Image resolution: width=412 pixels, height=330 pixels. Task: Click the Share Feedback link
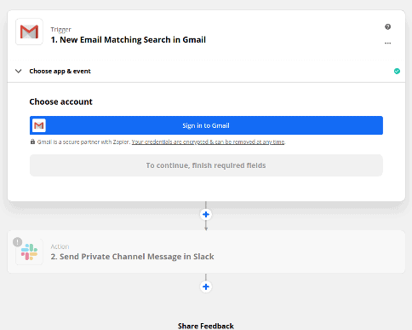point(206,326)
